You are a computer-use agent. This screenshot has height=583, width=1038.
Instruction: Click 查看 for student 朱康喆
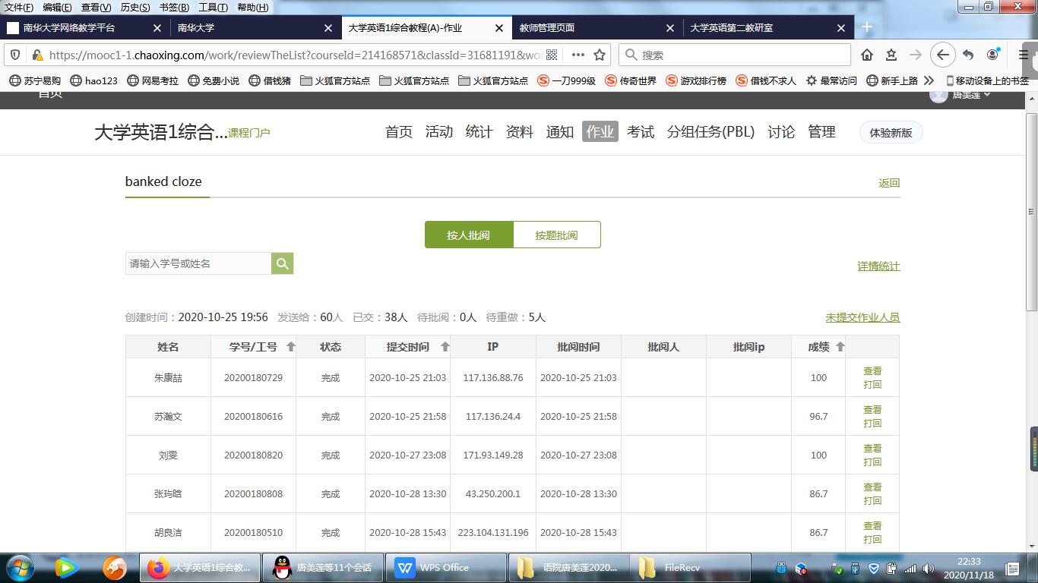pyautogui.click(x=872, y=371)
